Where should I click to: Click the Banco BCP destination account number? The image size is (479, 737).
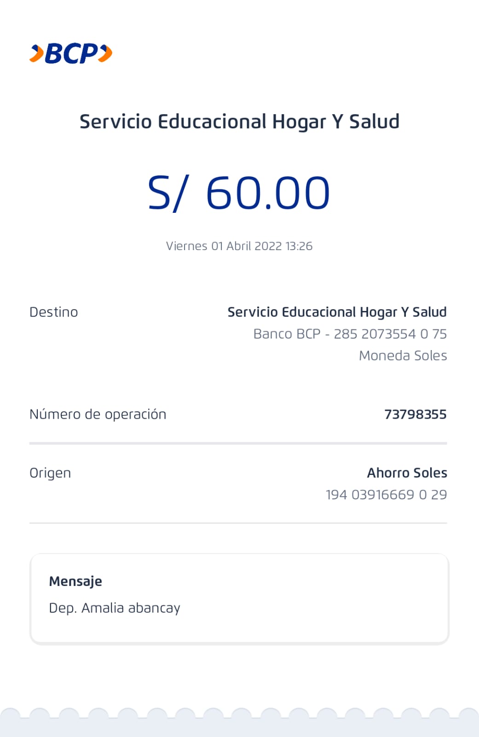pos(350,334)
